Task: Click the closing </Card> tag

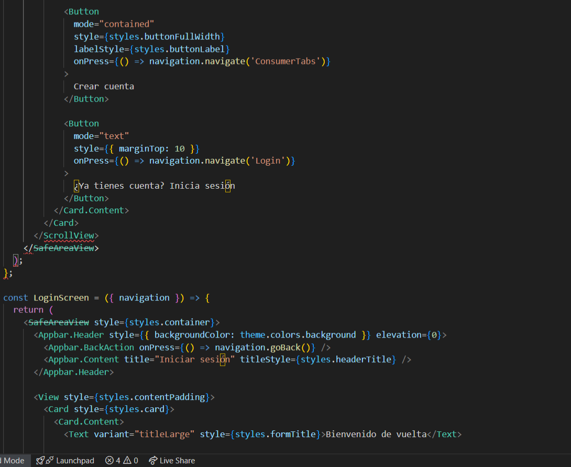Action: [61, 223]
